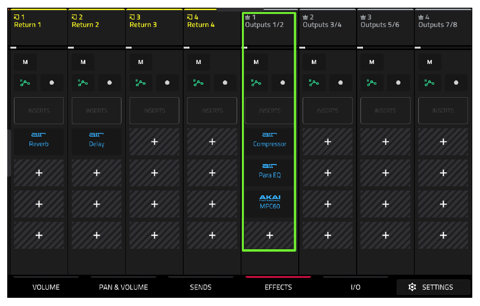Open Inserts panel for Outputs 5/6
Screen dimensions: 480x306
click(386, 111)
